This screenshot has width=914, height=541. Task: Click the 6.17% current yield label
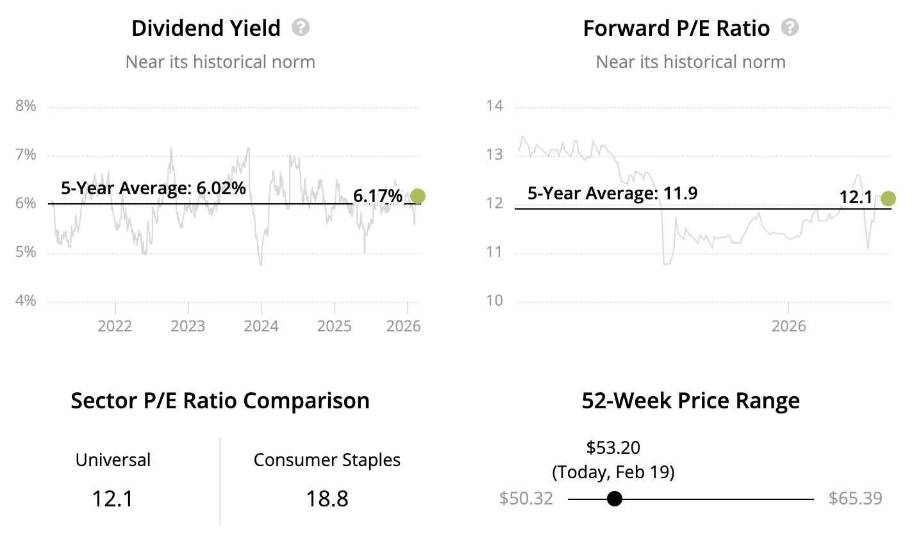pos(378,196)
